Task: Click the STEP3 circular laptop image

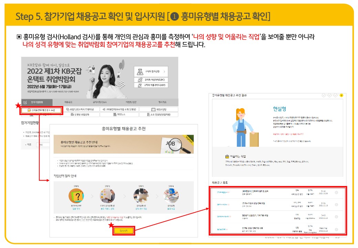Action: point(140,196)
